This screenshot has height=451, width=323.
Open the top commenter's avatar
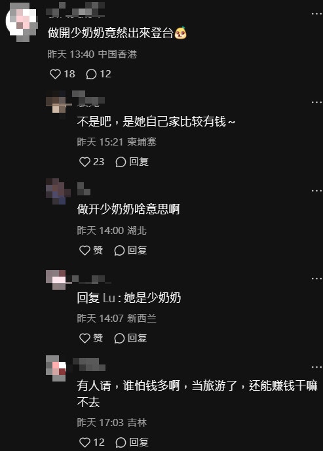[x=22, y=22]
